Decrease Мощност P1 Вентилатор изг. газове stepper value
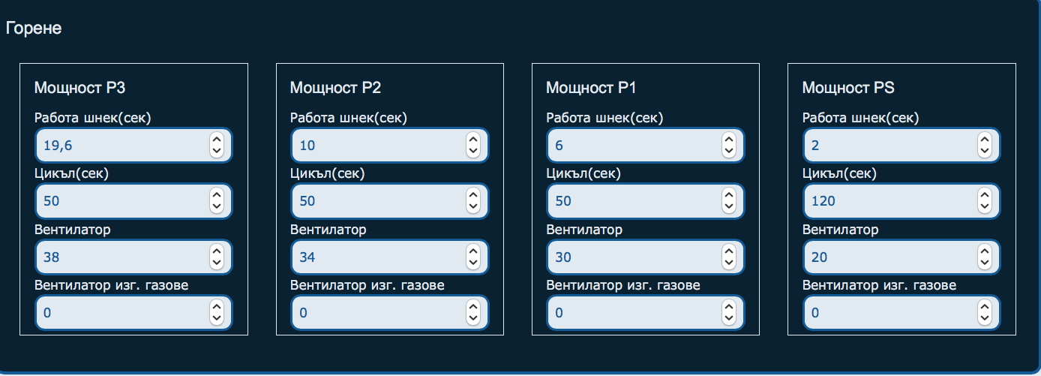This screenshot has height=376, width=1041. pyautogui.click(x=728, y=319)
